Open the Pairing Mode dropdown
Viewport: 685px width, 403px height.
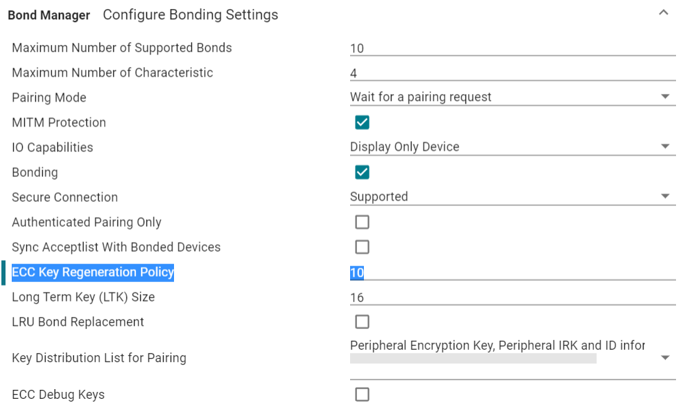[x=512, y=97]
